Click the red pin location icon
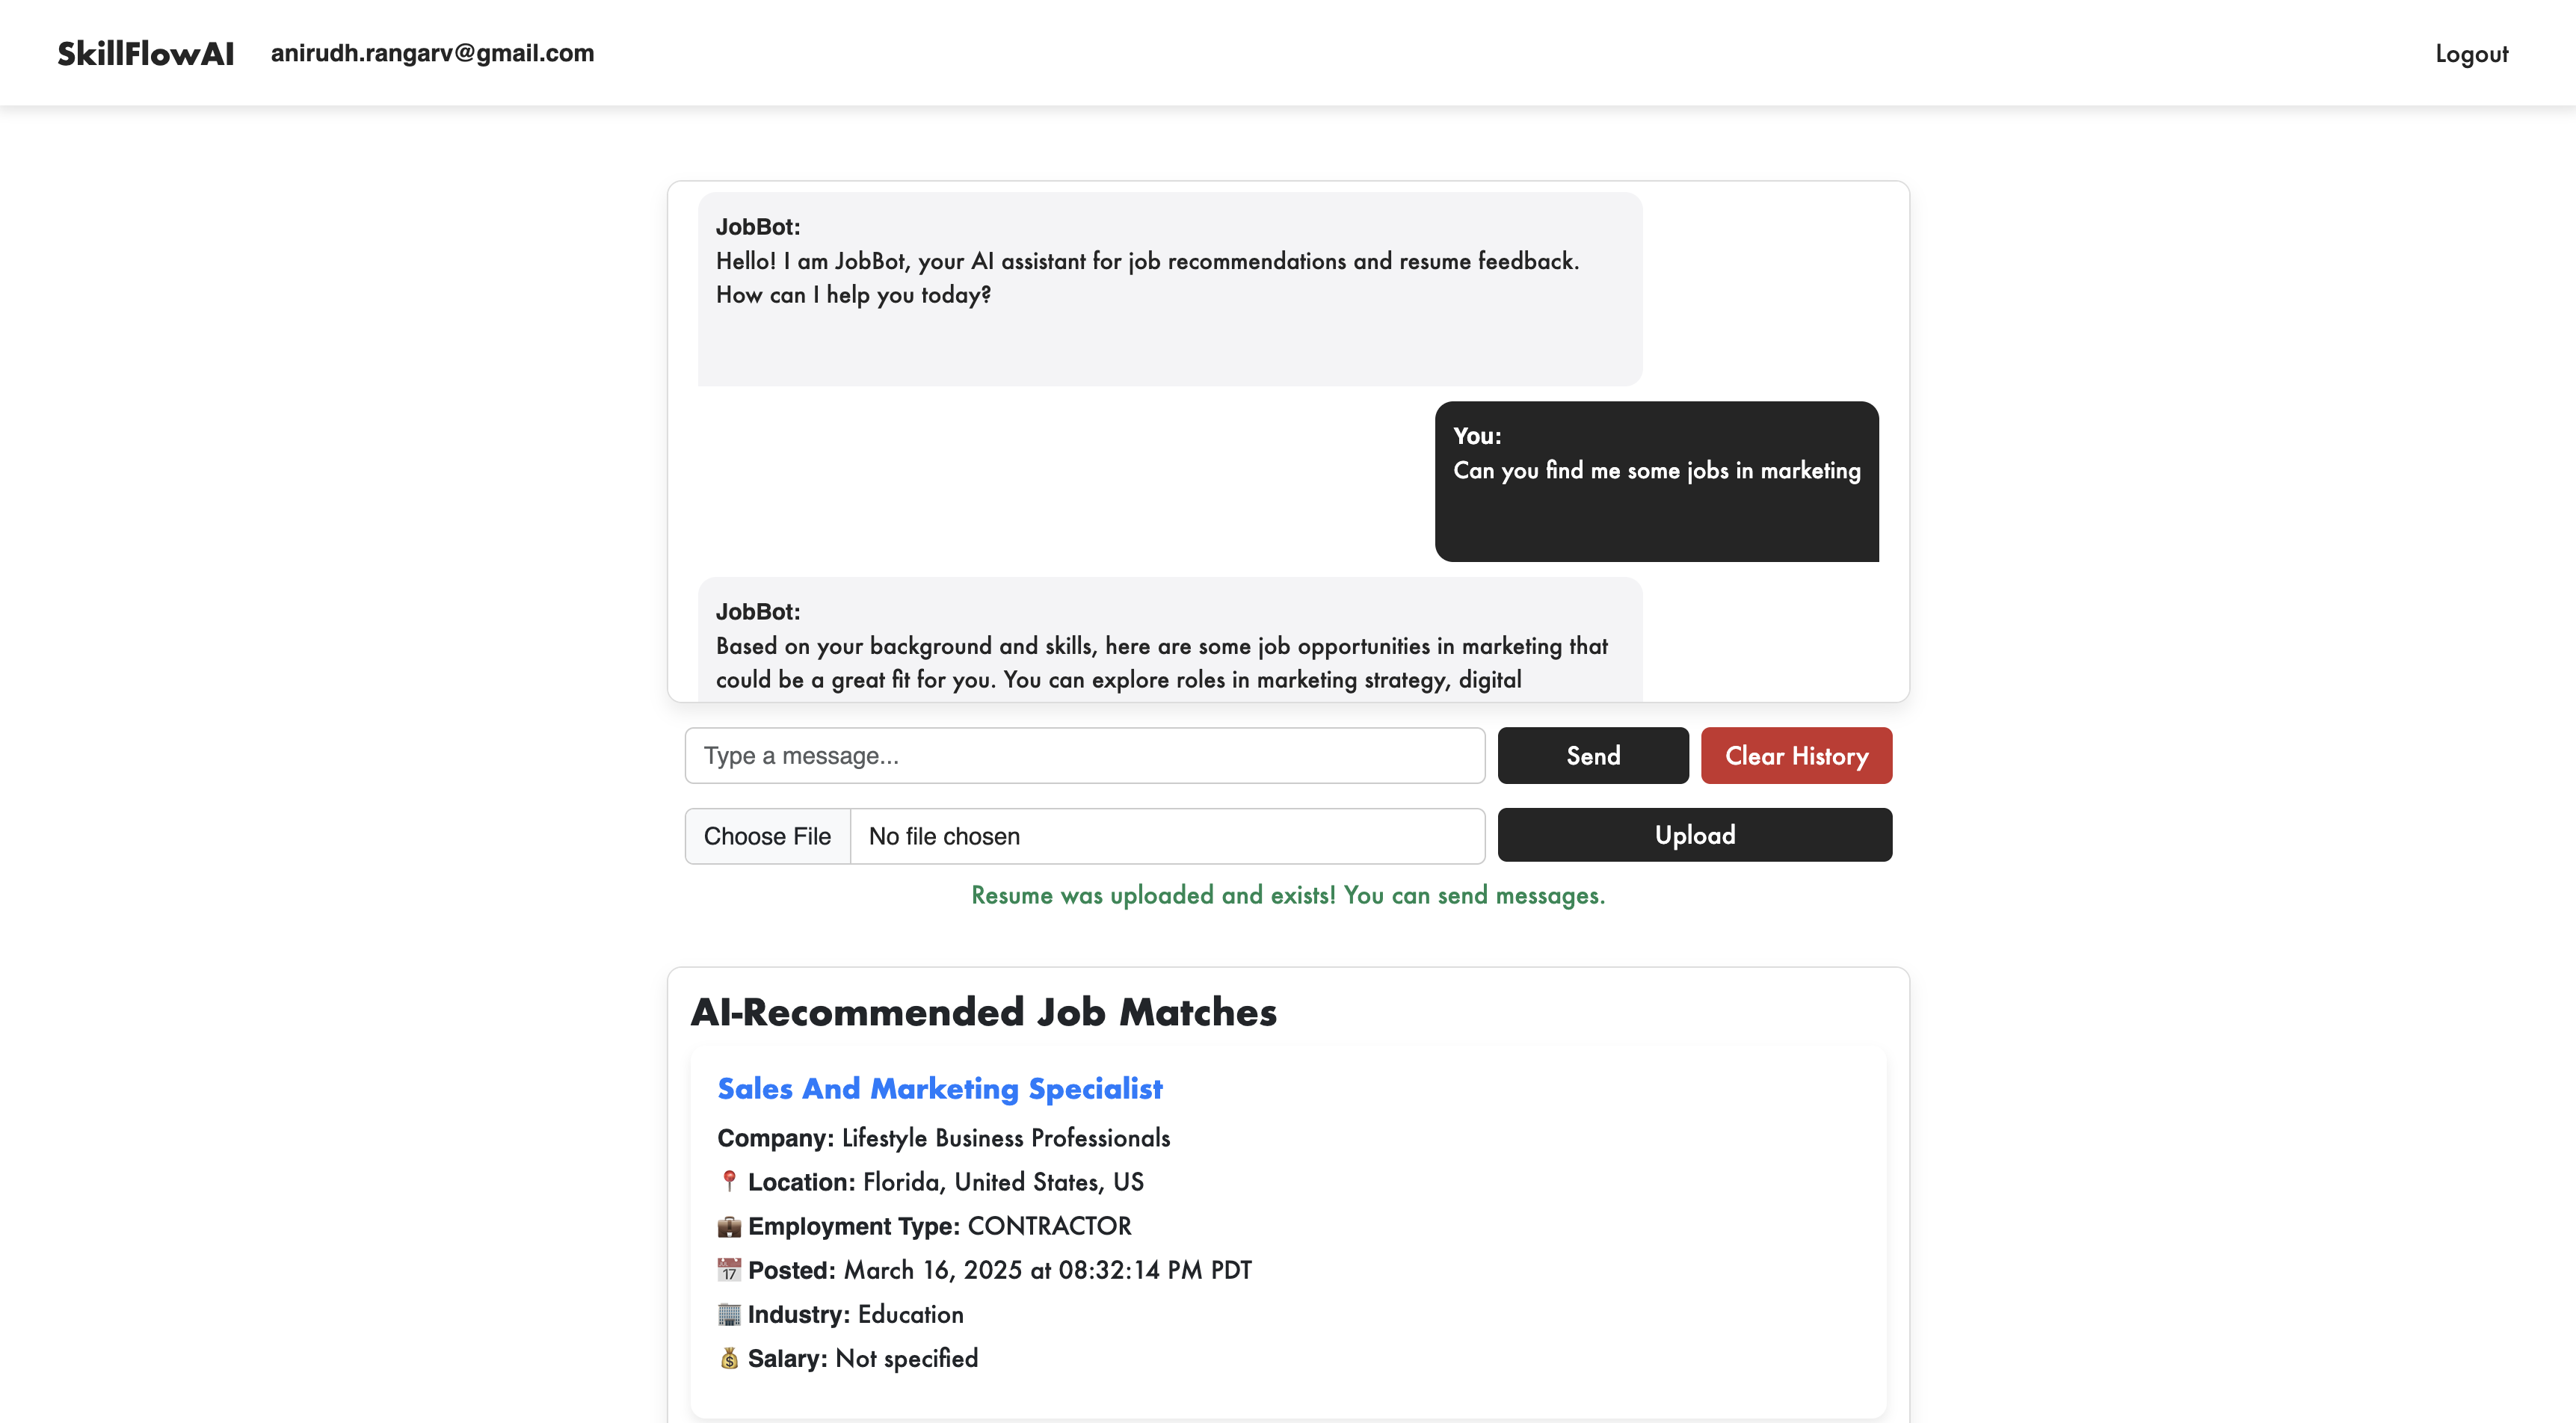The image size is (2576, 1423). (729, 1181)
